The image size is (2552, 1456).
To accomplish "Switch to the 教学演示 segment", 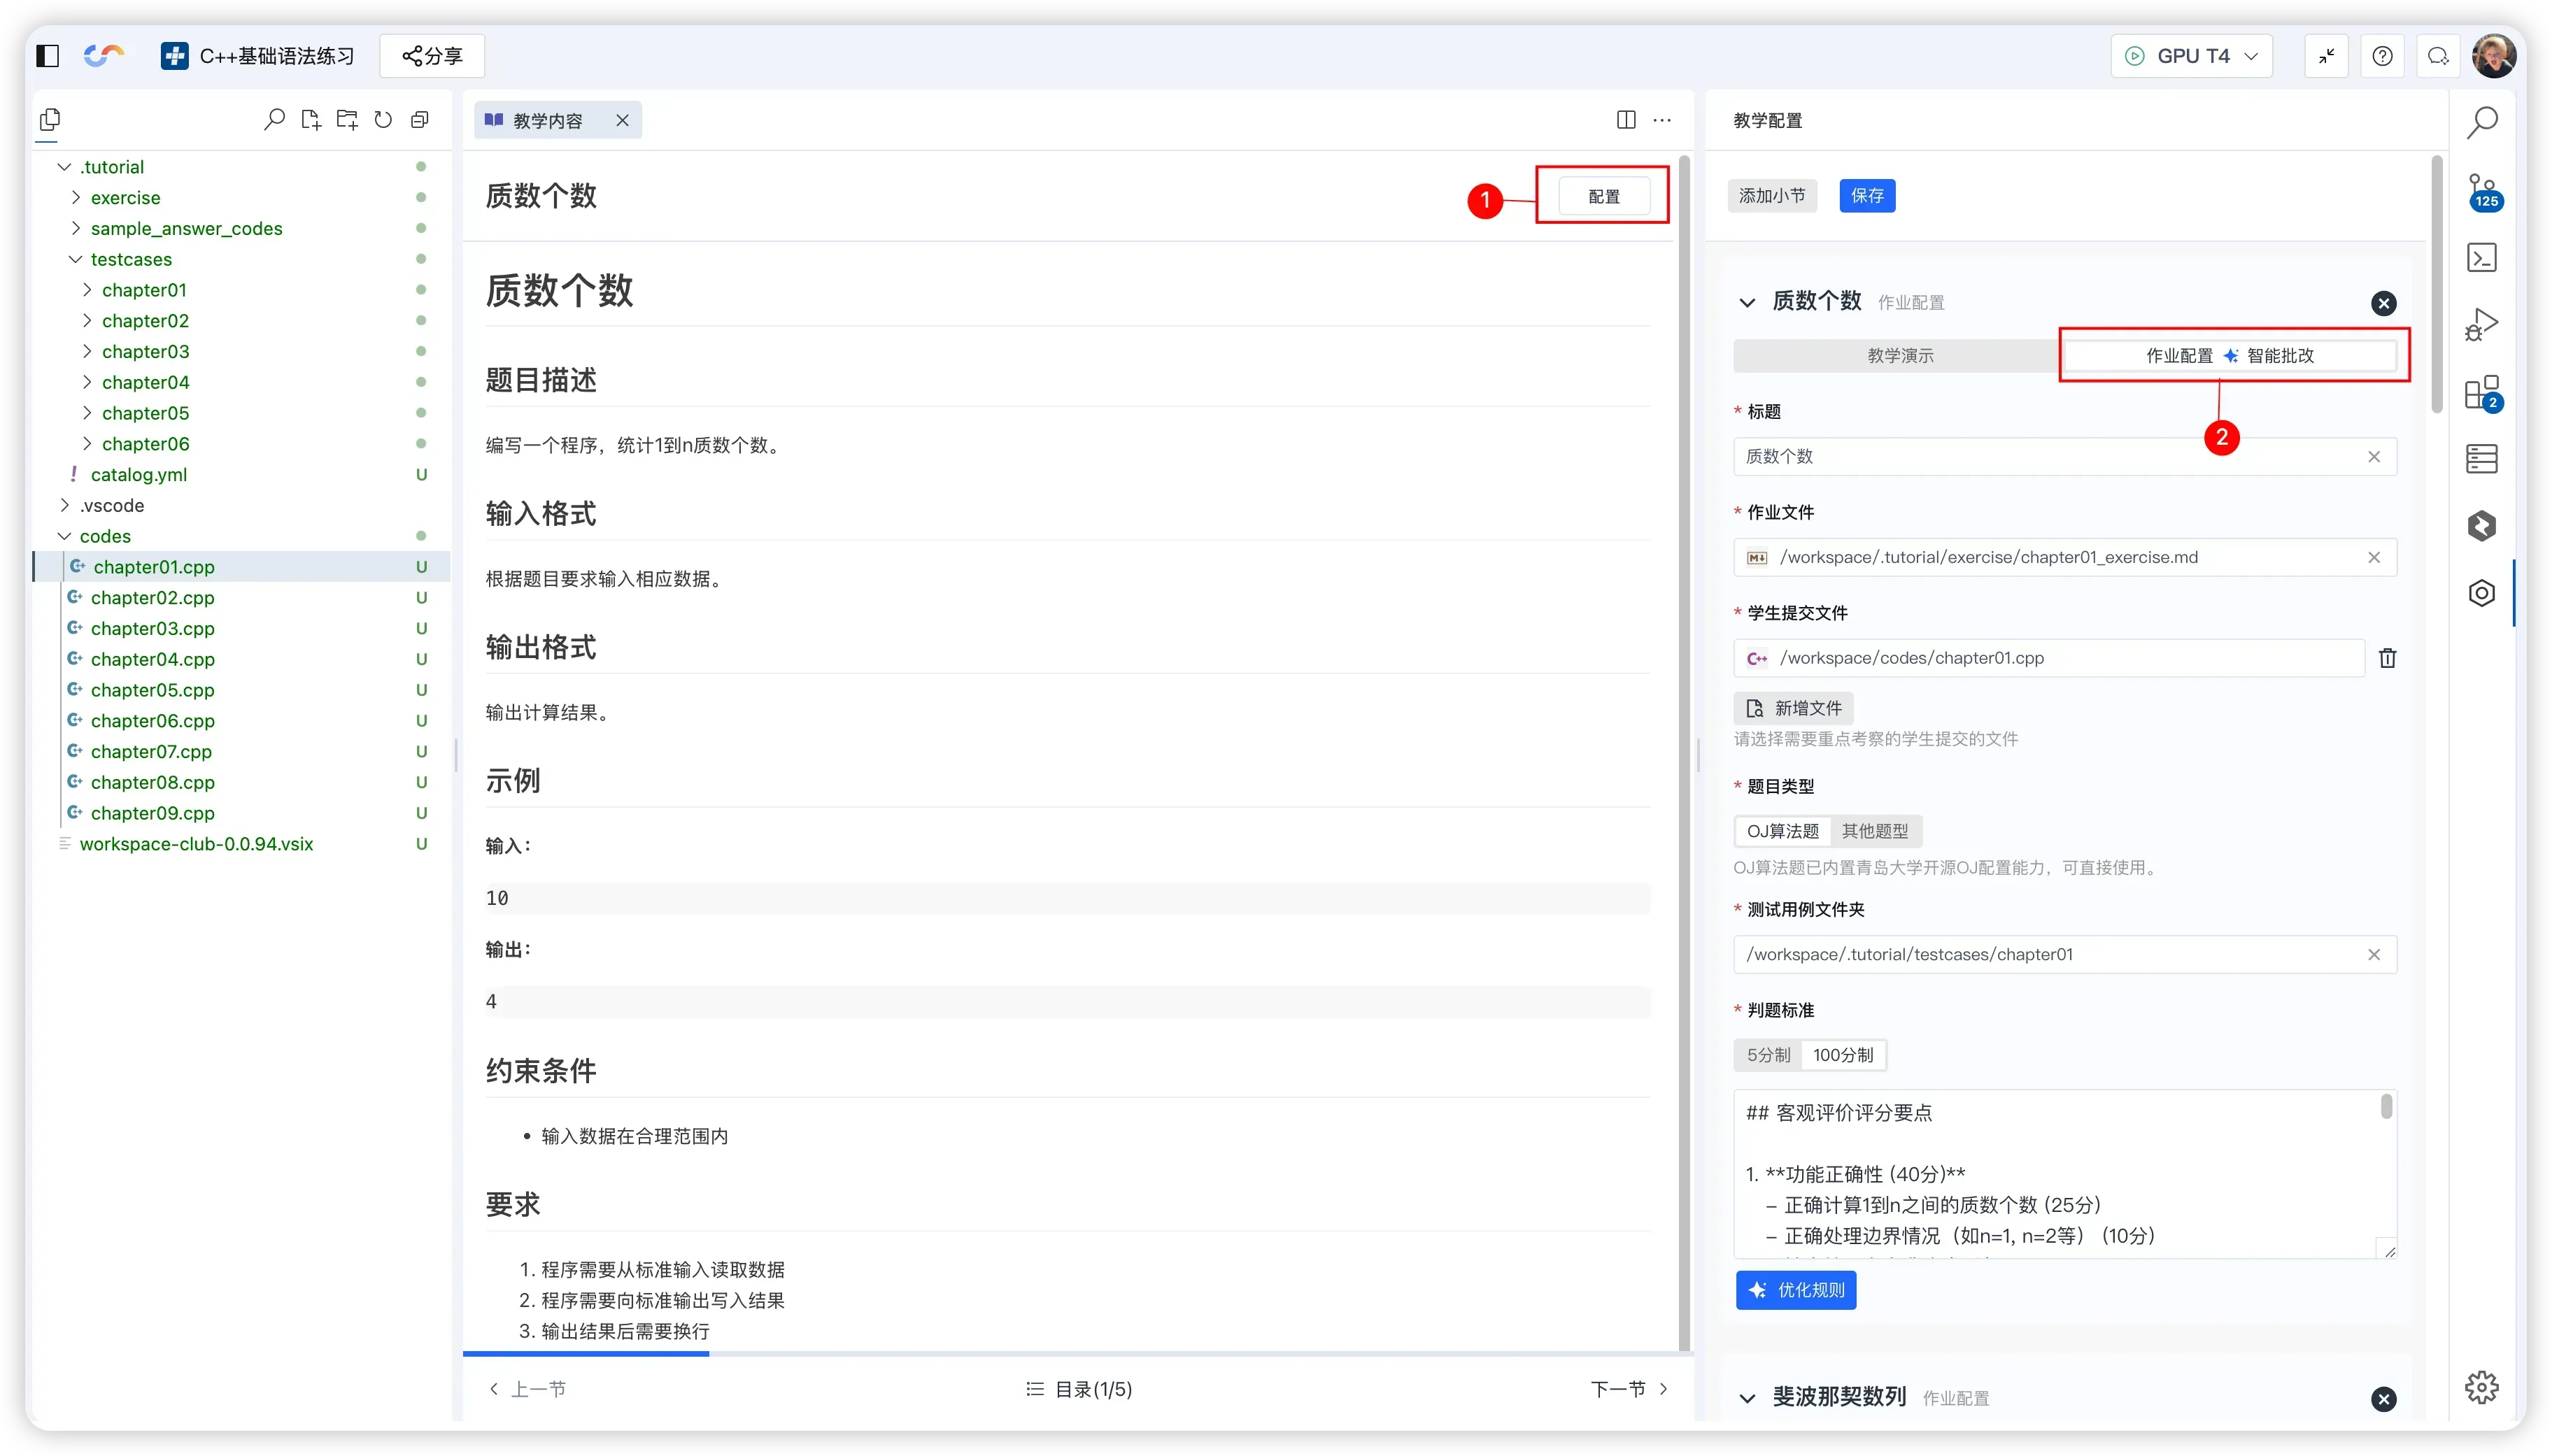I will (1900, 356).
